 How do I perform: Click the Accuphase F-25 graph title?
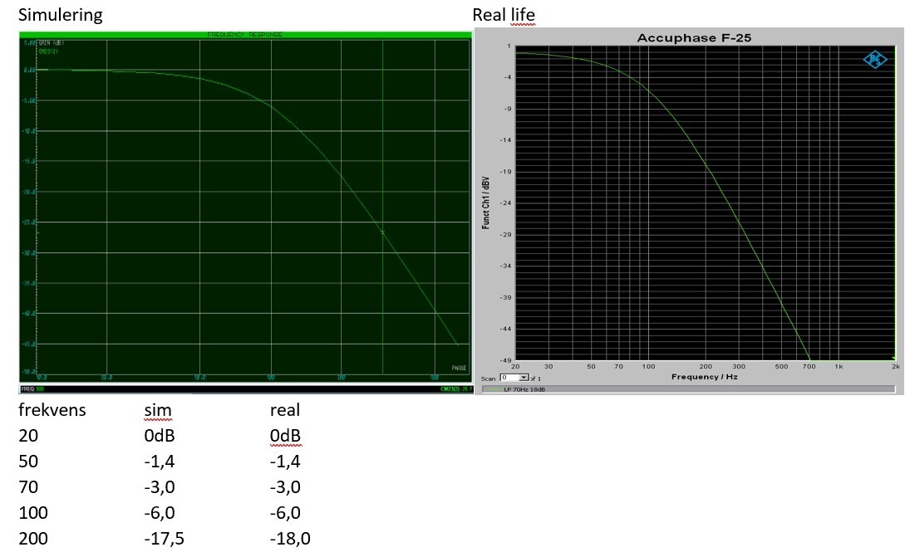[694, 38]
